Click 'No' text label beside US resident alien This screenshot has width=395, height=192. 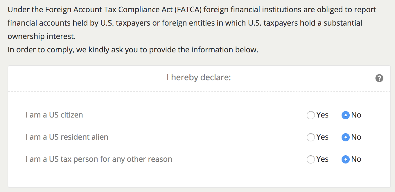pyautogui.click(x=356, y=137)
